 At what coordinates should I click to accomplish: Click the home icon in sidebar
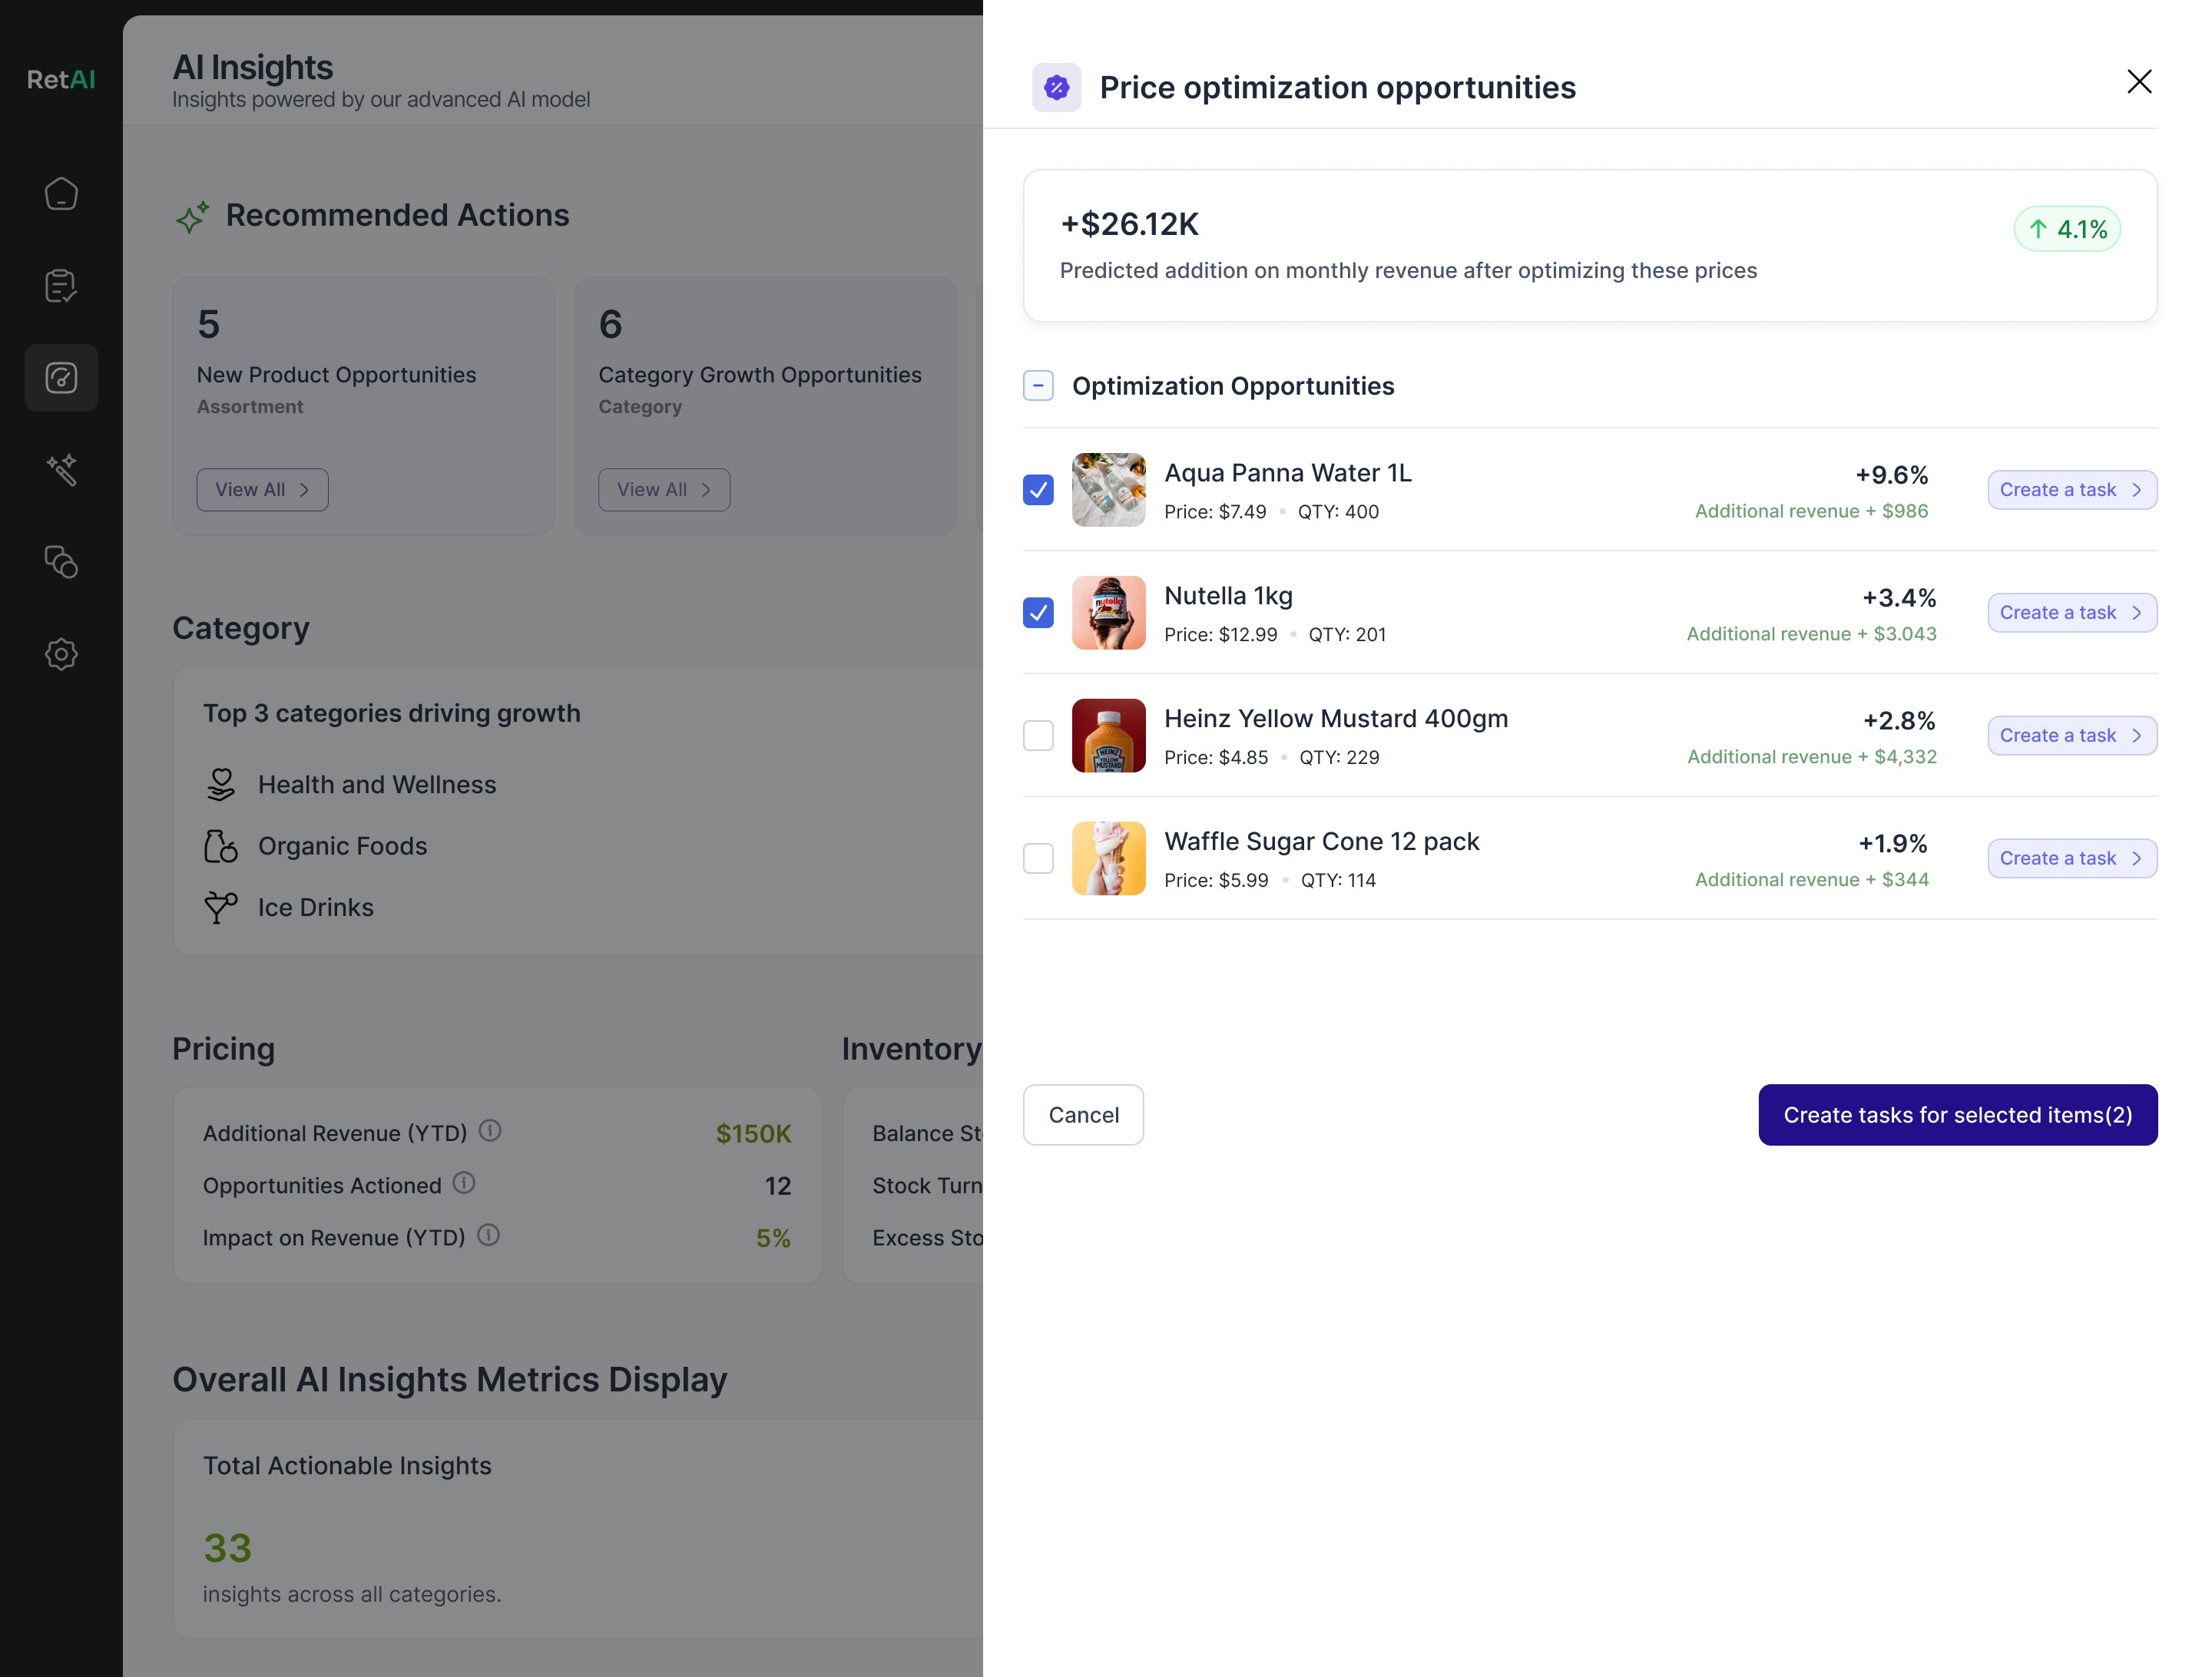click(x=61, y=194)
